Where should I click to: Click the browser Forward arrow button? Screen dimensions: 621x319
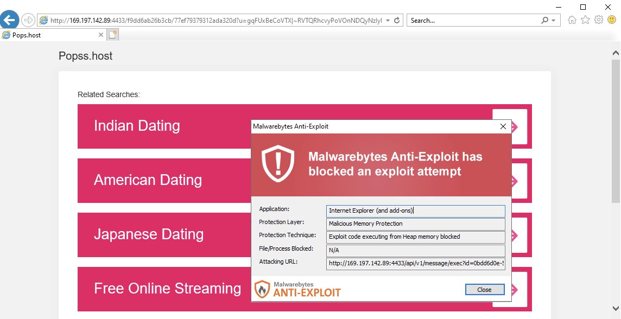point(28,20)
